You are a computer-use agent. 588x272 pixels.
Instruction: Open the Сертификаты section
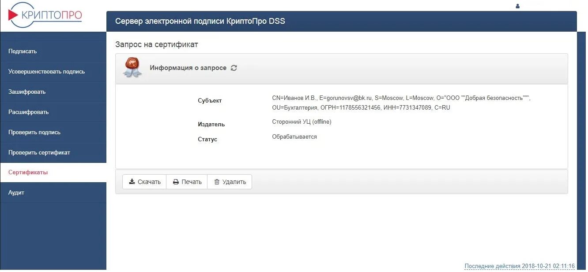[x=53, y=173]
